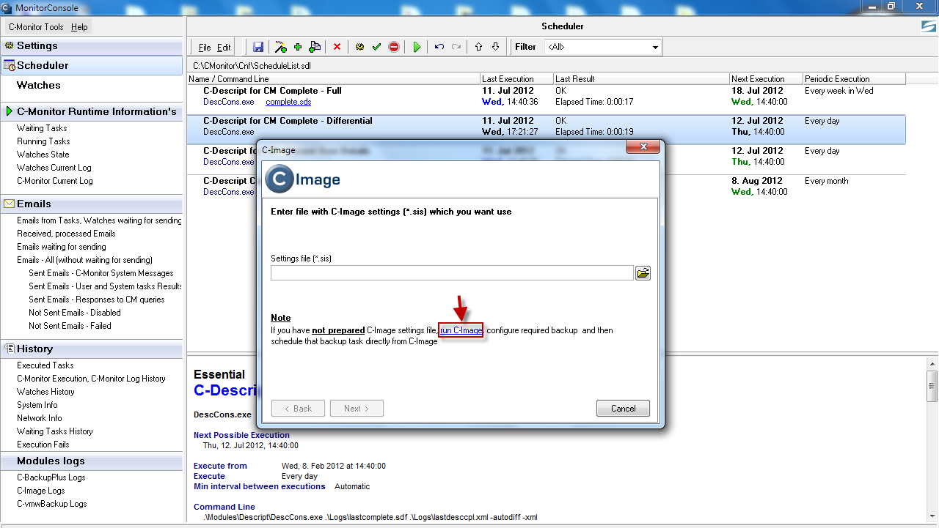Open Watches Current Log

[54, 168]
